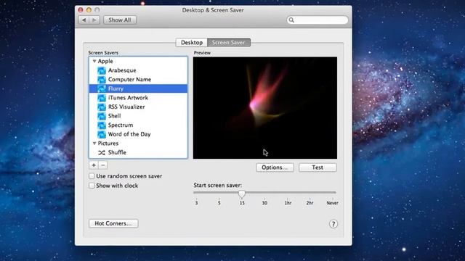Select iTunes Artwork in the list
Viewport: 465px width, 261px height.
click(x=128, y=98)
